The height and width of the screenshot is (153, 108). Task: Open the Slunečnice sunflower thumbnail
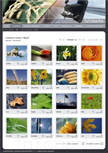tap(41, 77)
